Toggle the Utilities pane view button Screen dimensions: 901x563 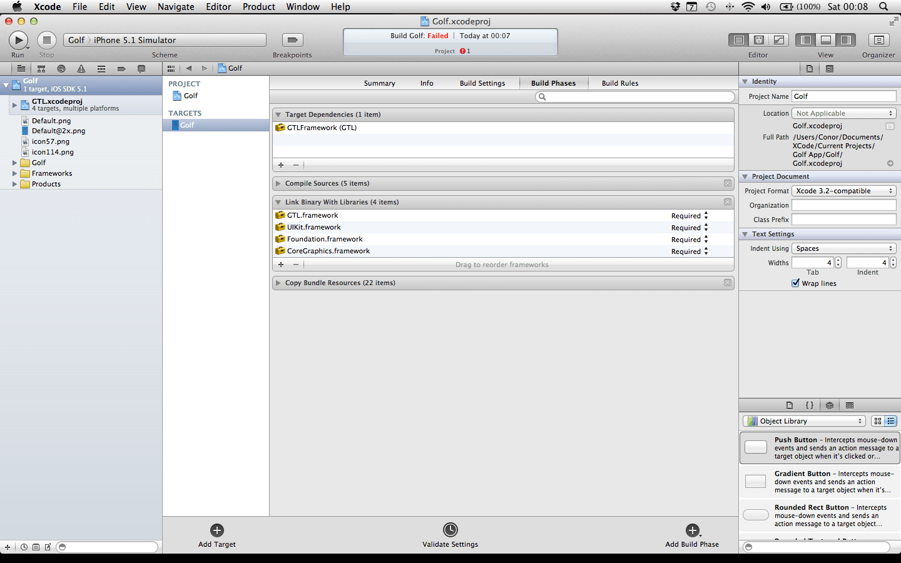[x=846, y=40]
